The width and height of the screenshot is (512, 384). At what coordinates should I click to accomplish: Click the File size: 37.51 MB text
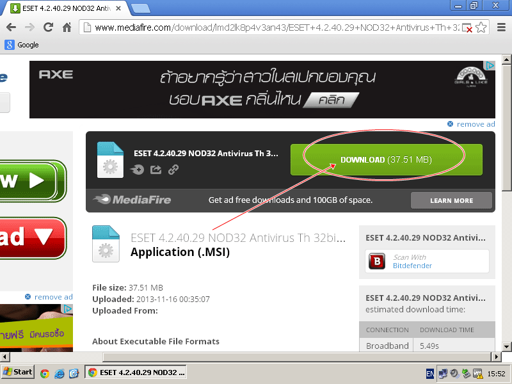pyautogui.click(x=127, y=287)
